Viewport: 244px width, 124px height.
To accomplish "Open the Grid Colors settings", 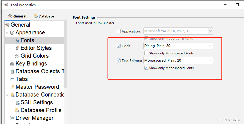I will pyautogui.click(x=35, y=56).
